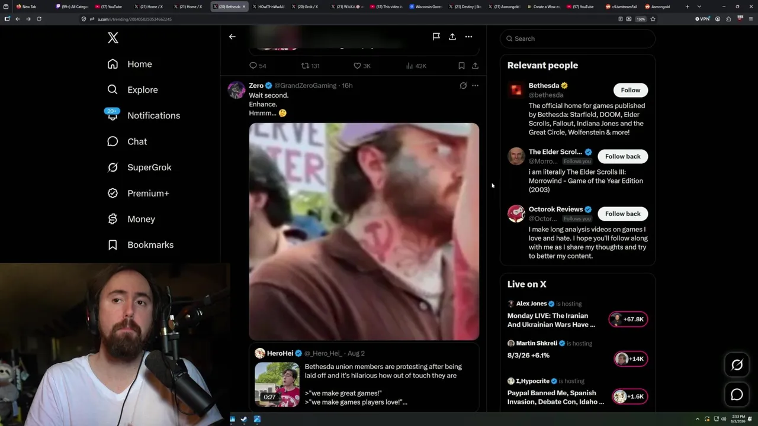Open Notifications in the sidebar
Image resolution: width=758 pixels, height=426 pixels.
(143, 115)
